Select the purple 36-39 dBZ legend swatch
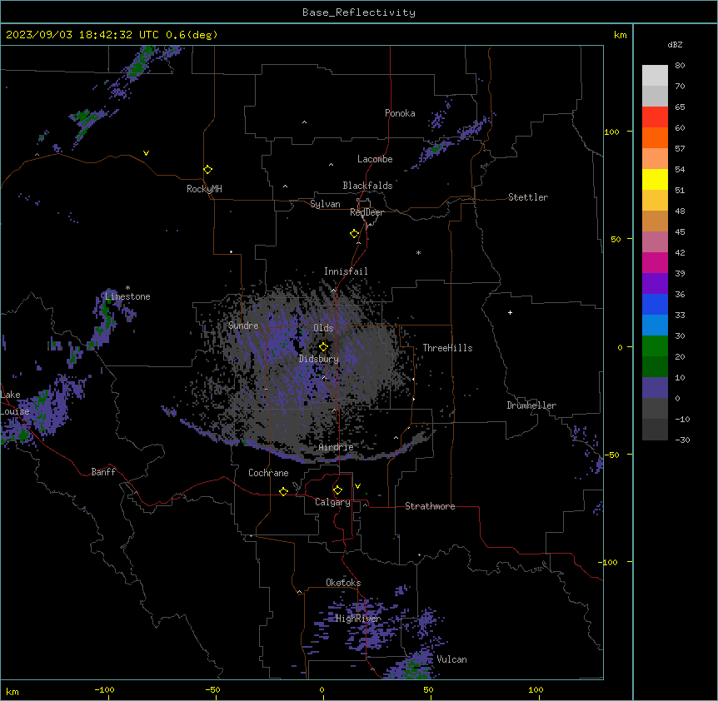Image resolution: width=718 pixels, height=701 pixels. (655, 284)
